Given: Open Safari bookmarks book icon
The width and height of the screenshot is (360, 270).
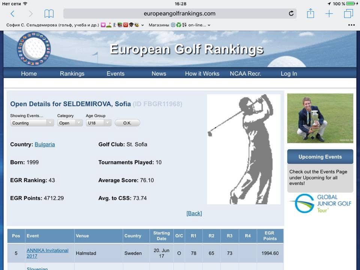Looking at the screenshot, I should (49, 14).
